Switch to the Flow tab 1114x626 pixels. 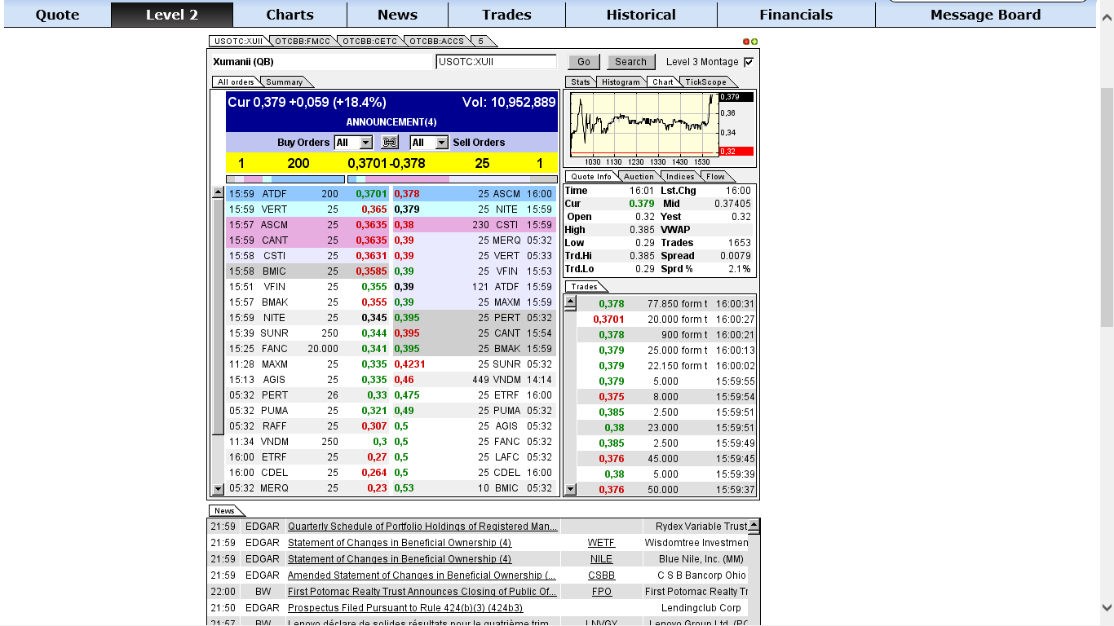point(715,177)
